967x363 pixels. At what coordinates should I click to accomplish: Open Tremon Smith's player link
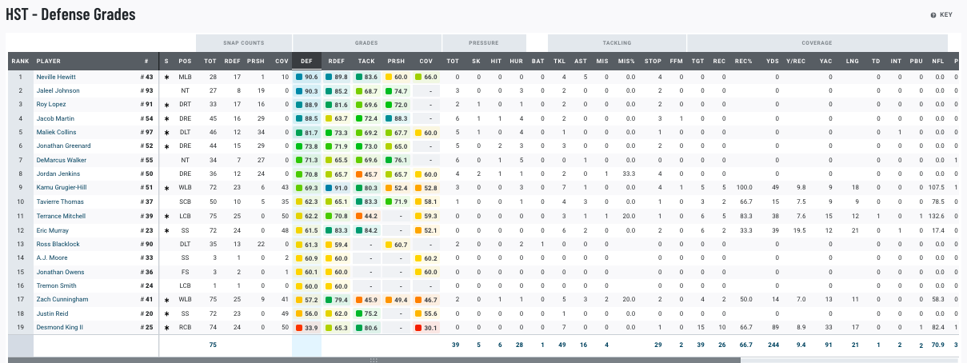pyautogui.click(x=56, y=285)
